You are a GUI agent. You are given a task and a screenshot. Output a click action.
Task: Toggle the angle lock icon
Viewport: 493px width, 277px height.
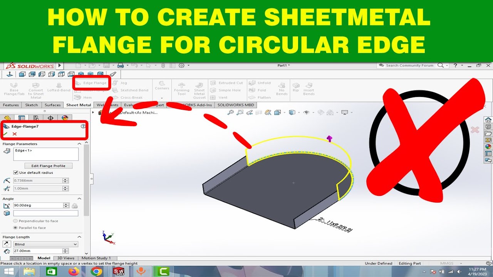coord(75,205)
